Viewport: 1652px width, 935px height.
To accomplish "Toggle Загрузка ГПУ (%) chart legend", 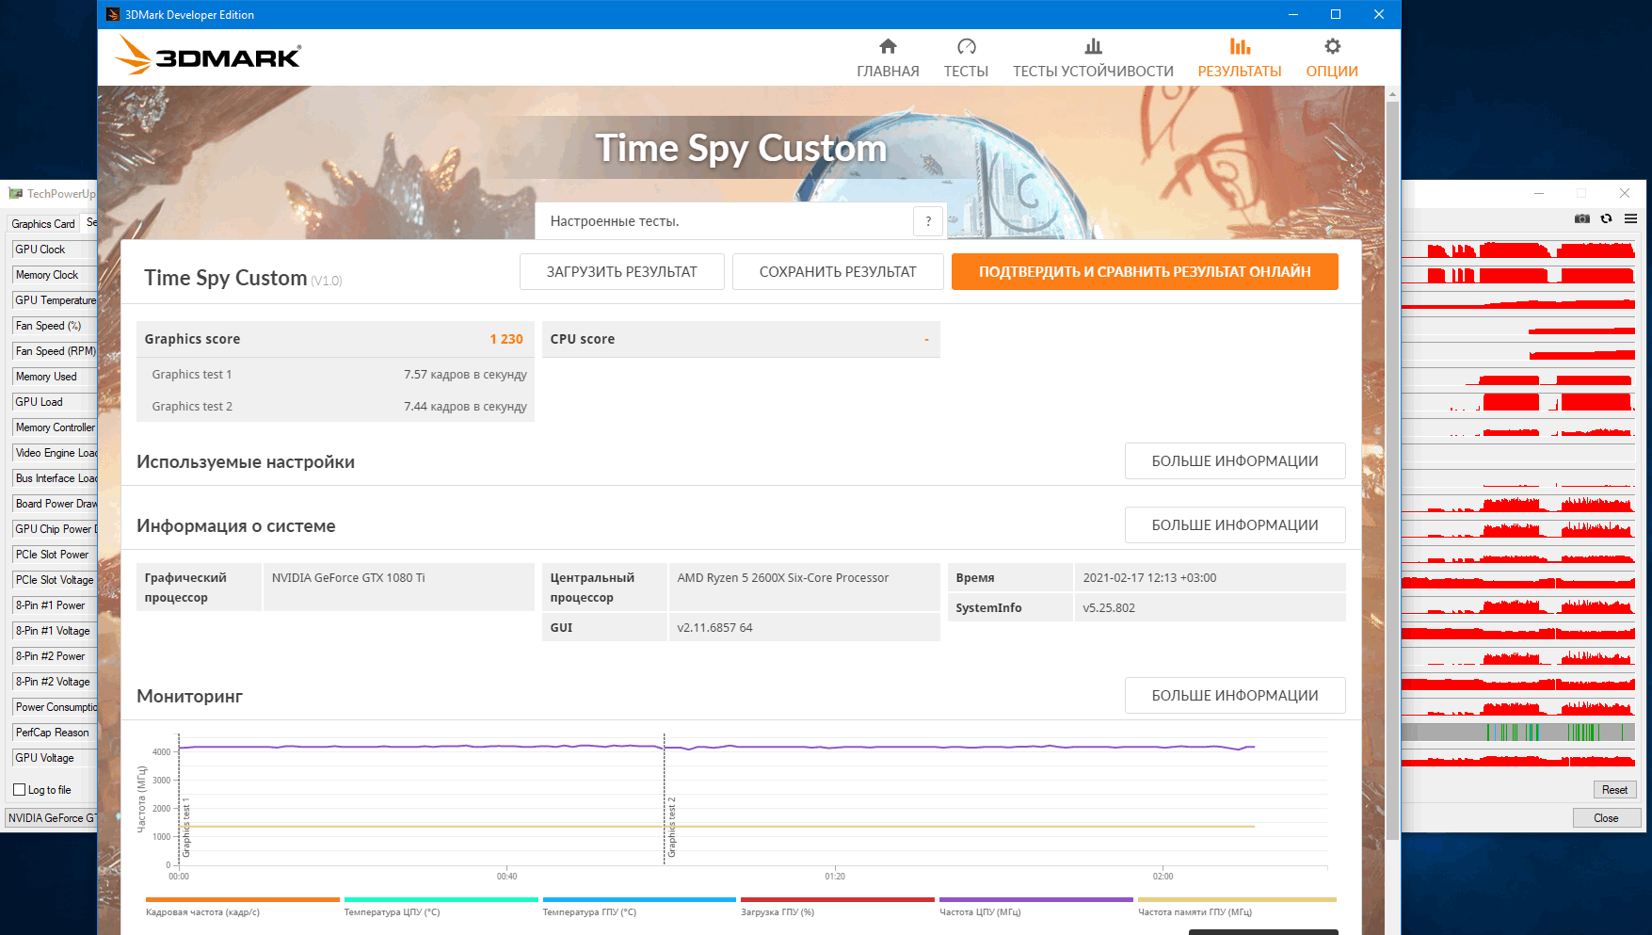I will coord(837,906).
